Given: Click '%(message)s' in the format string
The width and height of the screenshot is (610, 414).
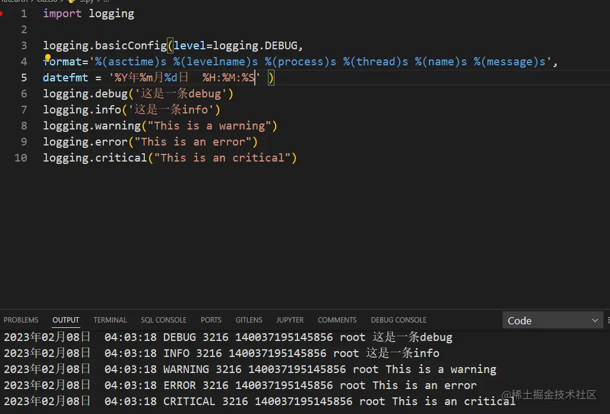Looking at the screenshot, I should (x=509, y=62).
